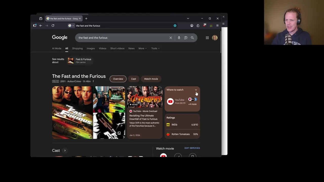The height and width of the screenshot is (182, 324).
Task: Toggle the browser sidebar panel icon
Action: pyautogui.click(x=35, y=26)
